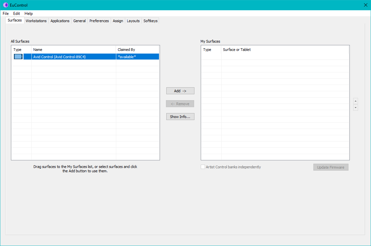Open the General tab
This screenshot has height=246, width=371.
tap(79, 21)
